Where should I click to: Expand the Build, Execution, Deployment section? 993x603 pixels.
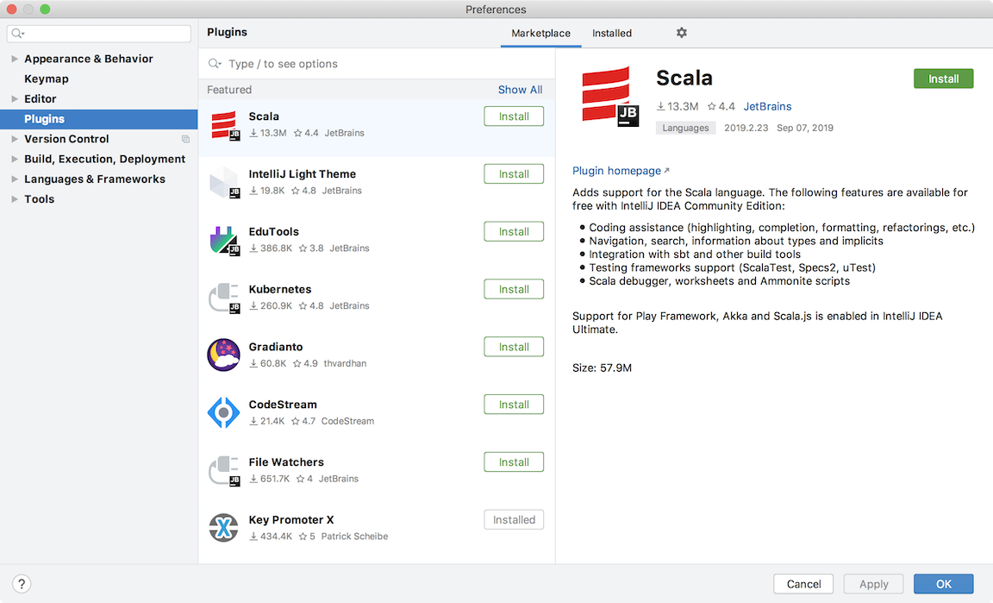click(14, 159)
